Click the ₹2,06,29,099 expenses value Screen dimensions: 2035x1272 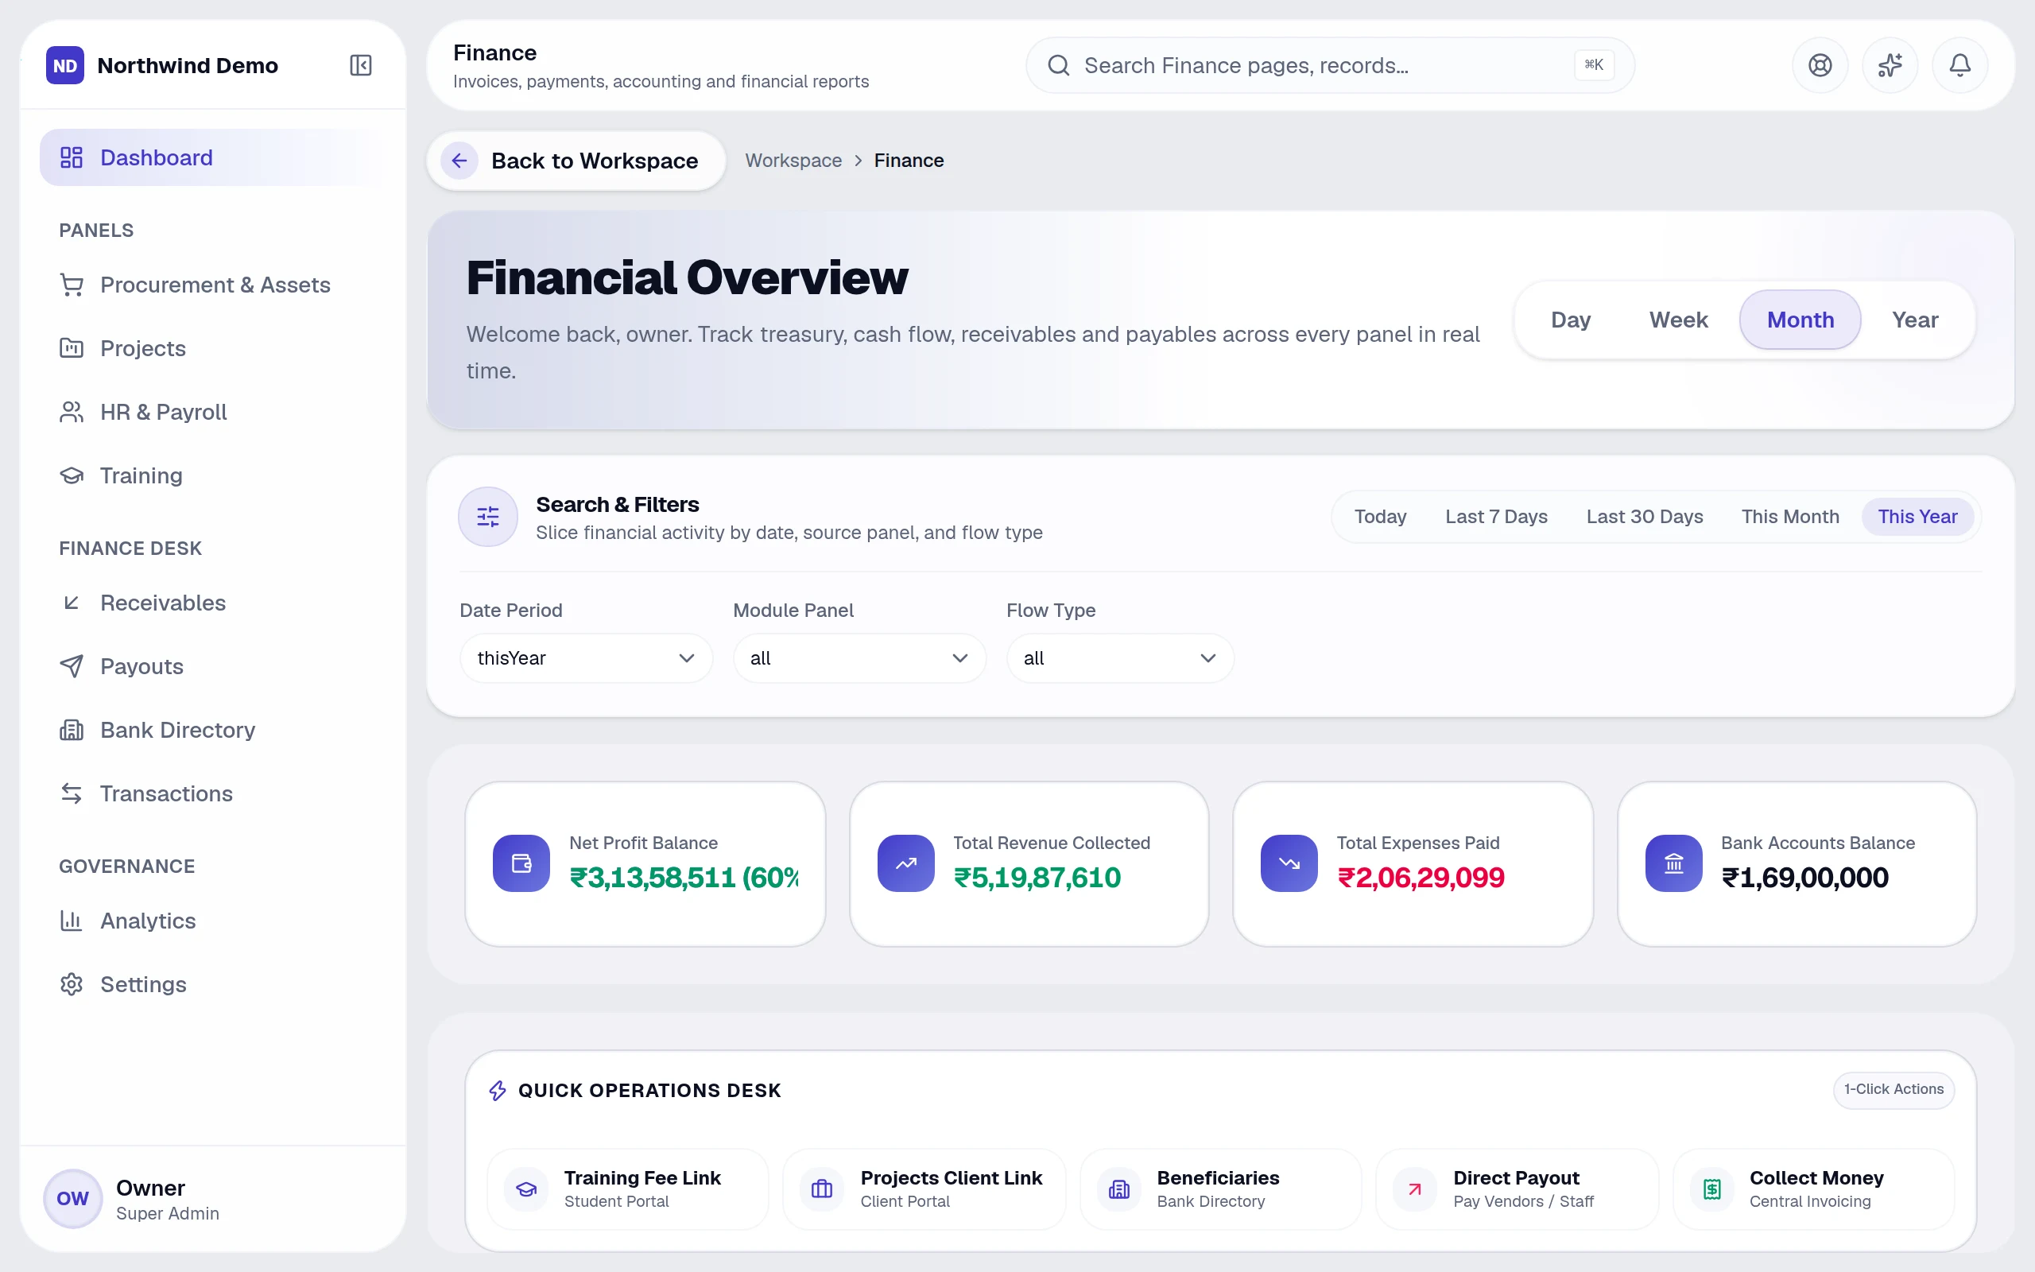[1421, 878]
